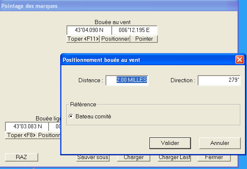Reset marks with the RAZ button

(x=22, y=157)
